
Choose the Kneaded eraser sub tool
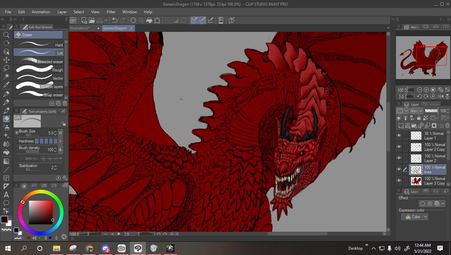coord(40,61)
